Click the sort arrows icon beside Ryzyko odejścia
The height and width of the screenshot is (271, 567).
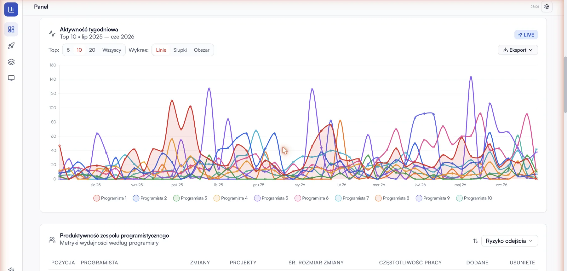pyautogui.click(x=476, y=241)
